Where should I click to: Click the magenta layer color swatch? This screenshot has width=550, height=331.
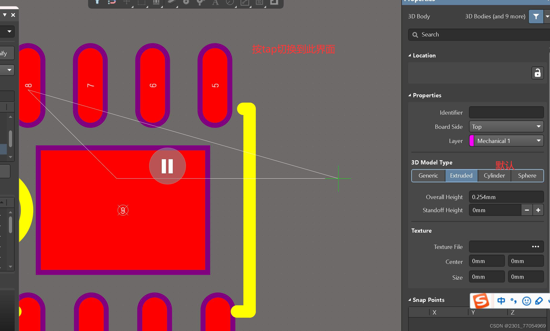pos(472,141)
